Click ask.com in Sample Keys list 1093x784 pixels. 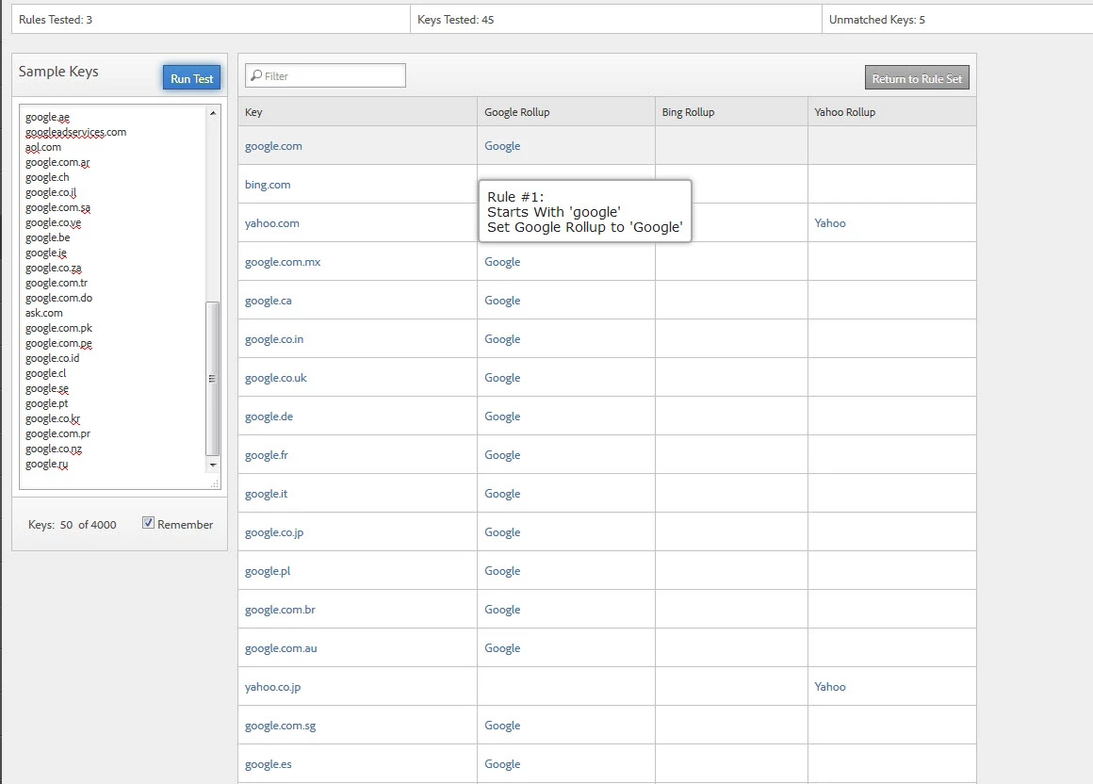click(44, 313)
